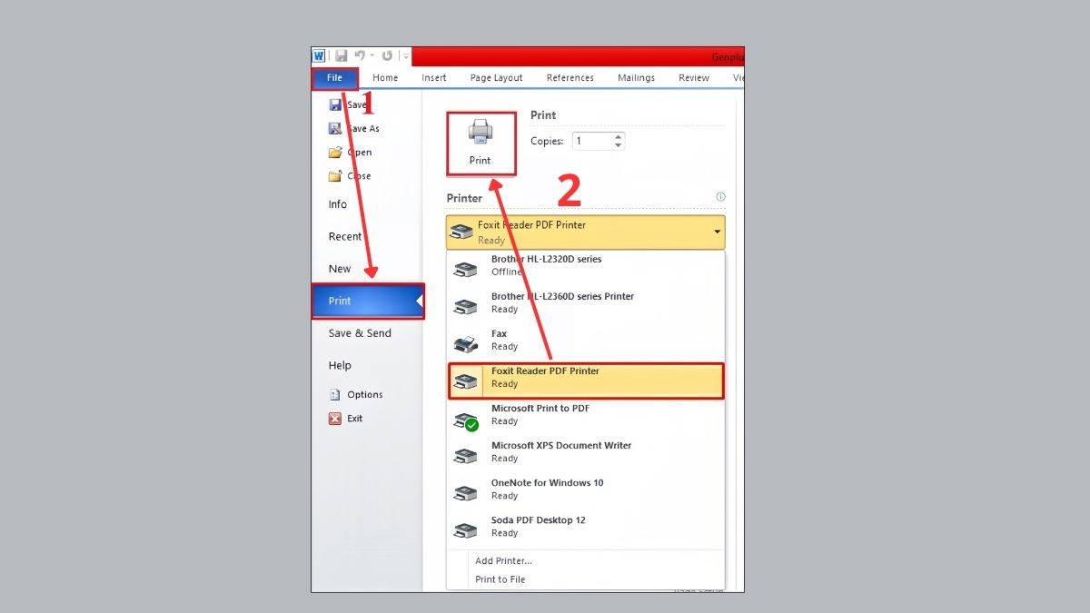Viewport: 1090px width, 613px height.
Task: Choose Microsoft XPS Document Writer
Action: [586, 451]
